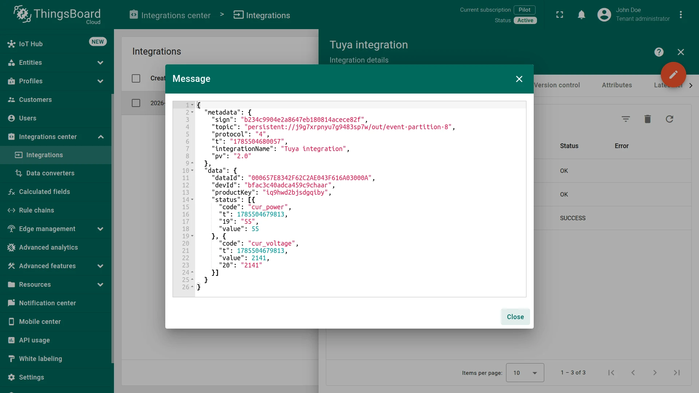The height and width of the screenshot is (393, 699).
Task: Open the Version control tab
Action: click(557, 85)
